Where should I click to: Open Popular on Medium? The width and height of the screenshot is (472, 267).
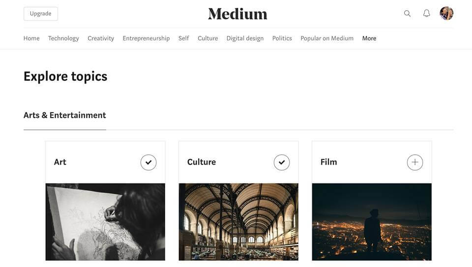pos(327,38)
